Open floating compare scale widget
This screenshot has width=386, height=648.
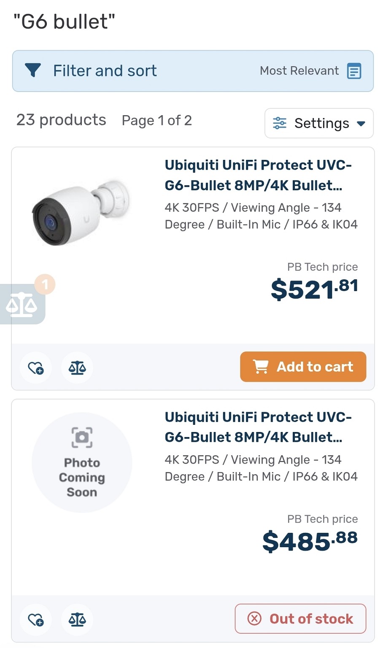pyautogui.click(x=22, y=304)
